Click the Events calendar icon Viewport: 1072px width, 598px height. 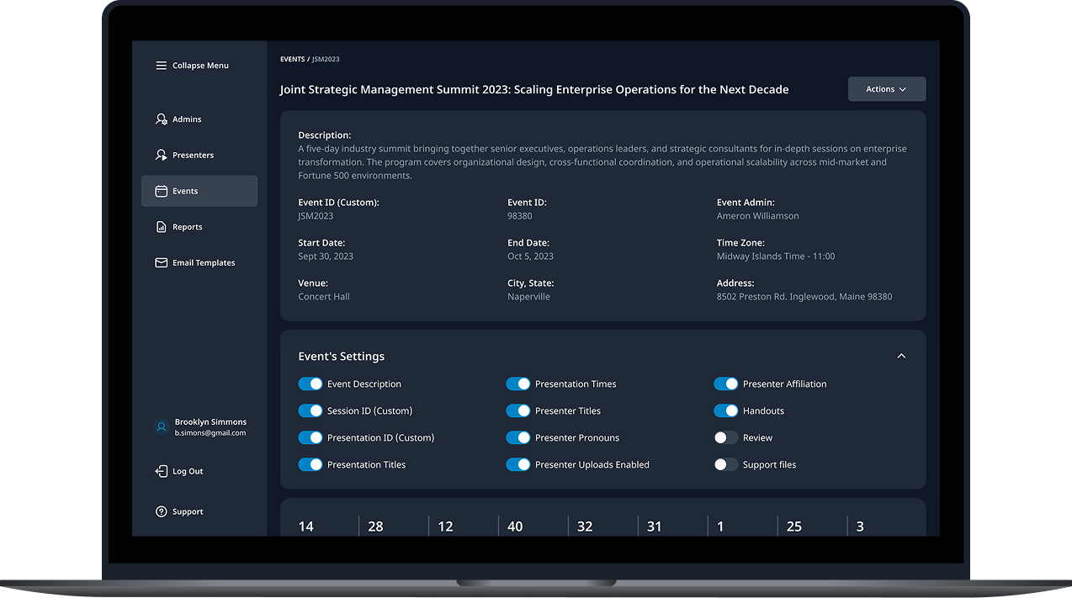click(162, 191)
